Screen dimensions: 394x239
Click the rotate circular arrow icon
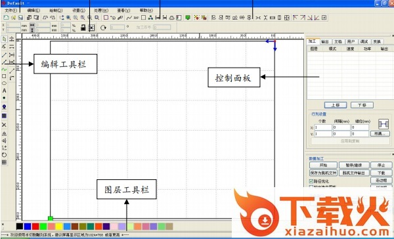coord(103,28)
